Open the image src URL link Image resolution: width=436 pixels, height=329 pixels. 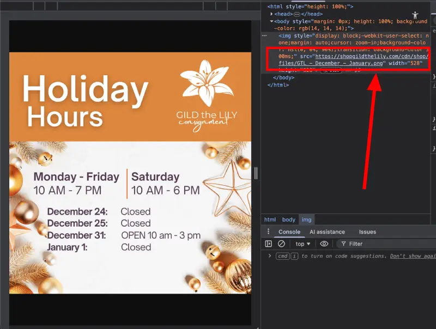point(372,56)
